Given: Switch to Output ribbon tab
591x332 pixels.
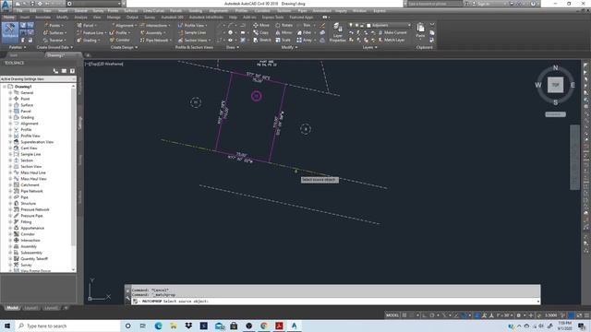Looking at the screenshot, I should [132, 18].
